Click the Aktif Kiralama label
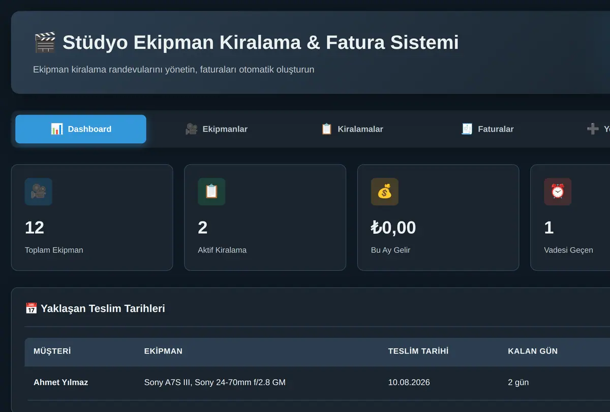Image resolution: width=610 pixels, height=412 pixels. 222,250
